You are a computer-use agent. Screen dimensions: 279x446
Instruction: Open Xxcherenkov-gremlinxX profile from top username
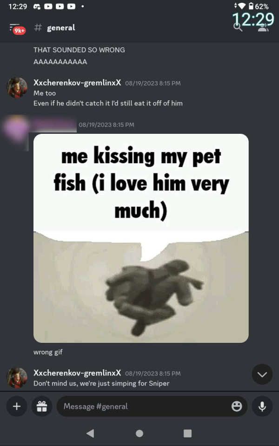[77, 83]
